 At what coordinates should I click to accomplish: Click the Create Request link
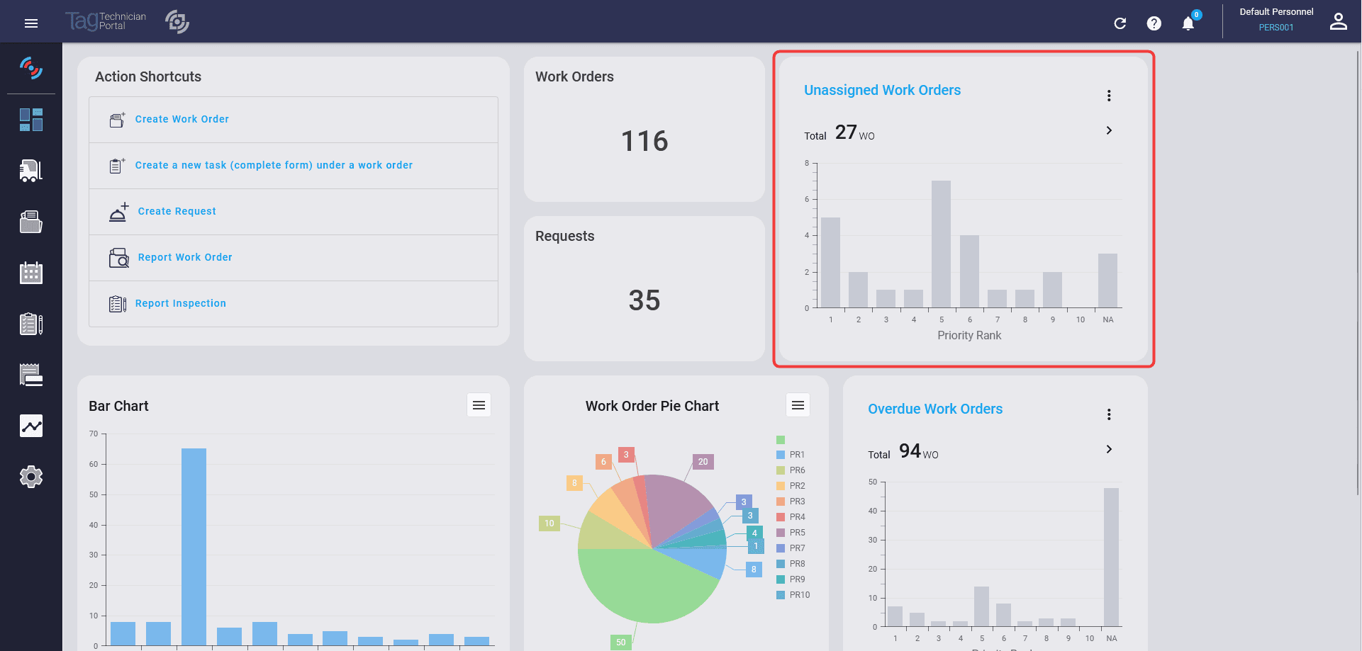click(177, 211)
